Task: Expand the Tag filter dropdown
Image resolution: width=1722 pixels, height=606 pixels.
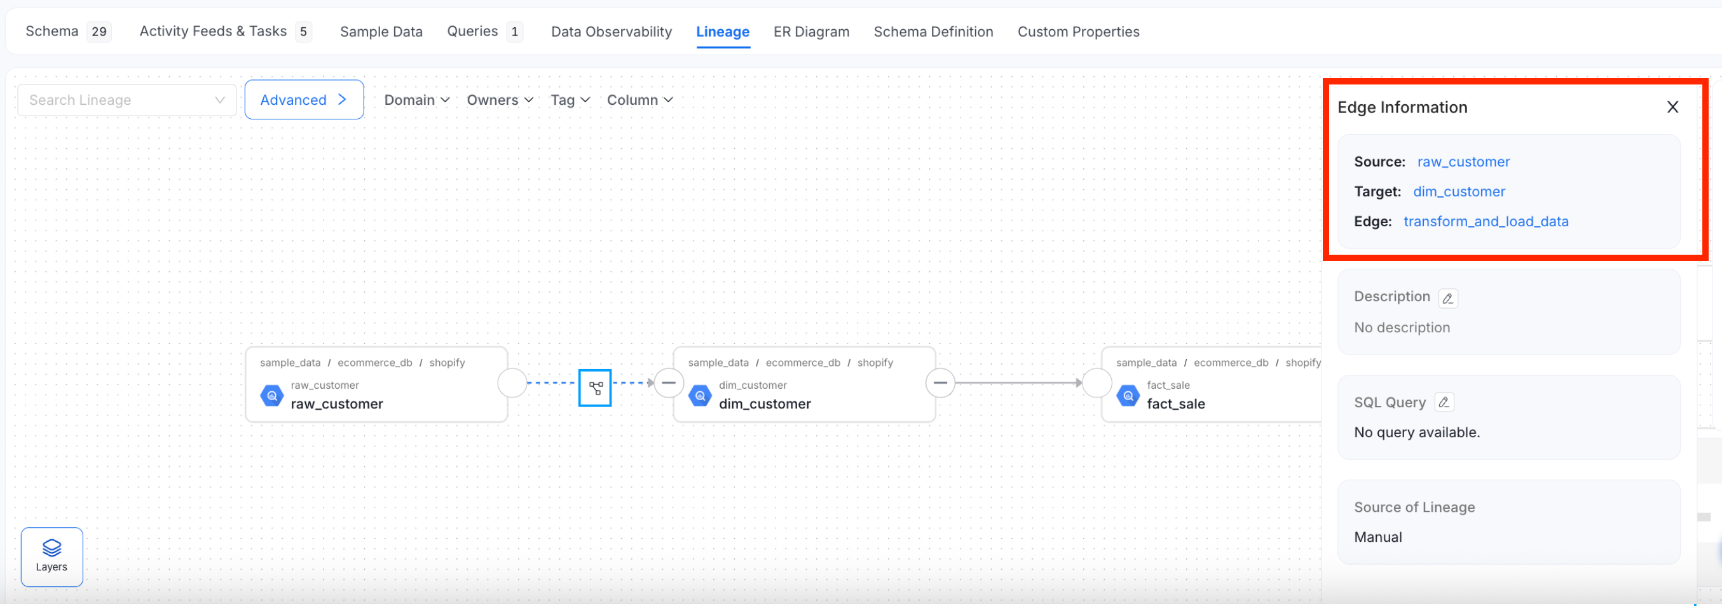Action: coord(570,100)
